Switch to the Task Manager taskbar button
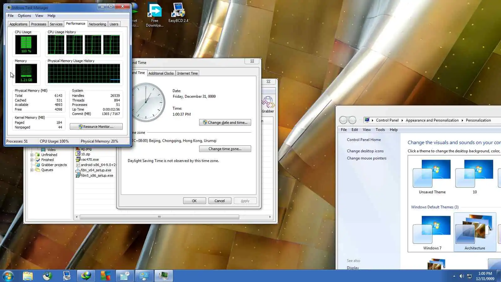501x282 pixels. point(163,276)
